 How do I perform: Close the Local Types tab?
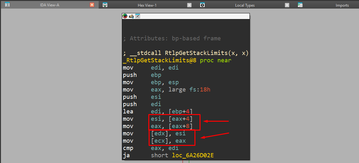pyautogui.click(x=287, y=5)
